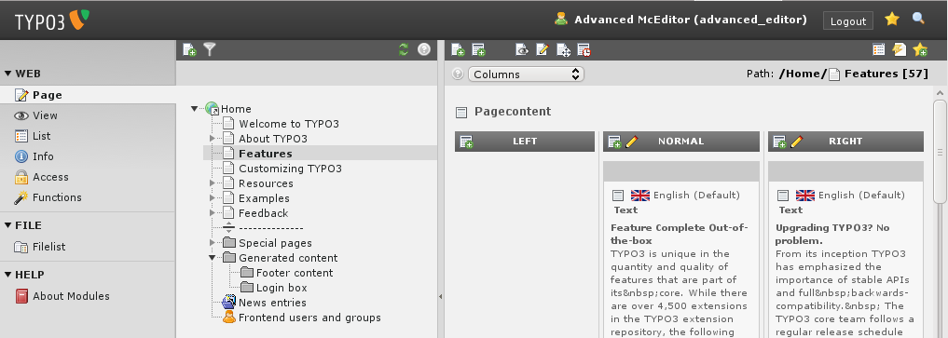Screen dimensions: 948x338
Task: Create new page in content toolbar
Action: pos(458,50)
